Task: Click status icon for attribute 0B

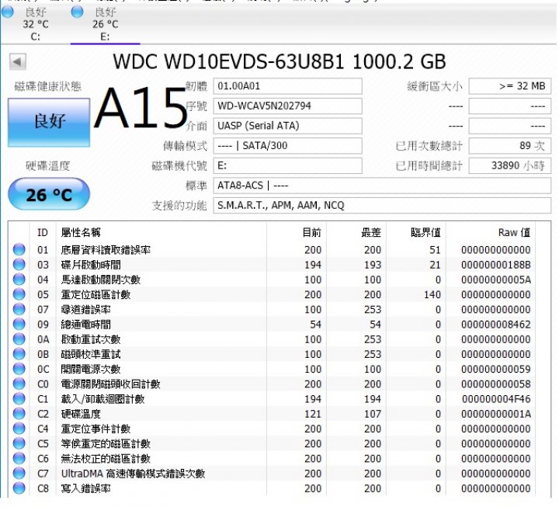Action: tap(19, 354)
